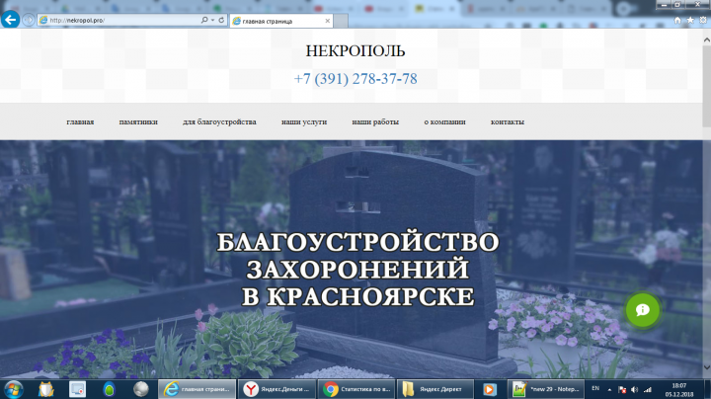Viewport: 711px width, 399px height.
Task: Open the 'Яндекс Директ' folder taskbar button
Action: tap(435, 389)
